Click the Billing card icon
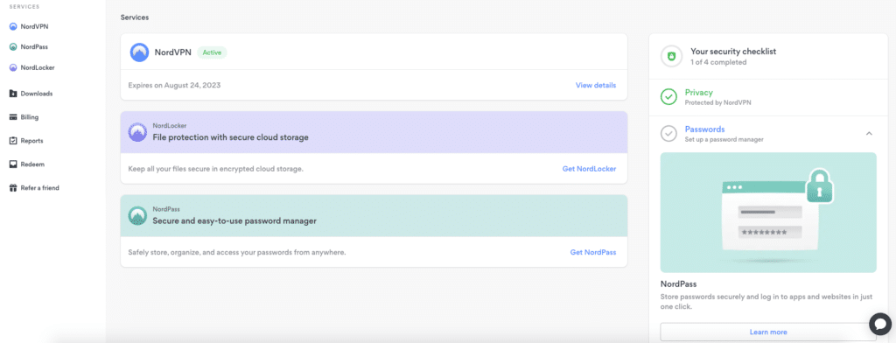This screenshot has width=896, height=343. [13, 117]
